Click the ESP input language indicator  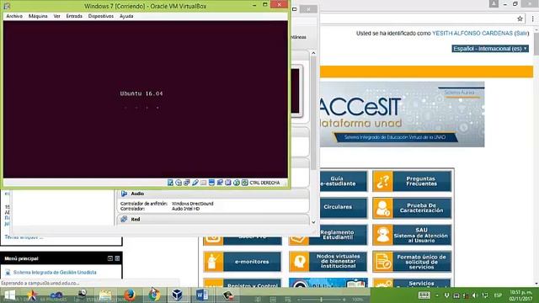click(498, 295)
